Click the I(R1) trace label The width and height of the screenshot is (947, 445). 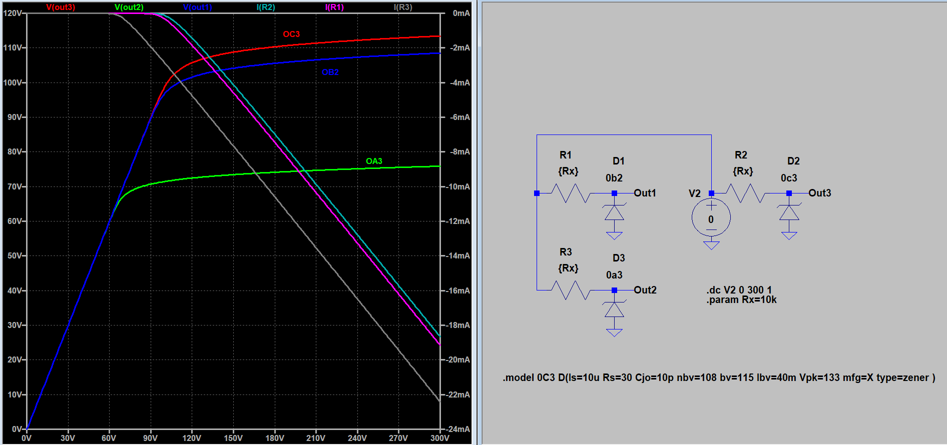(x=334, y=7)
